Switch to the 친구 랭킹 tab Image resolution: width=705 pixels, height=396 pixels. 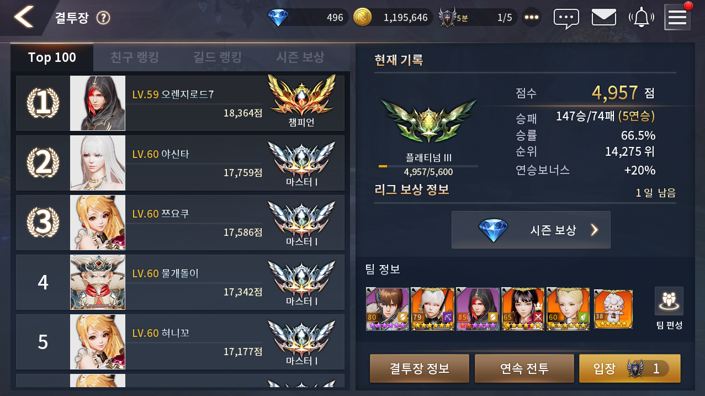click(135, 57)
